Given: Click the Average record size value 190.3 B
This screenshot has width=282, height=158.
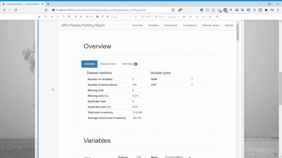Looking at the screenshot, I should point(137,118).
